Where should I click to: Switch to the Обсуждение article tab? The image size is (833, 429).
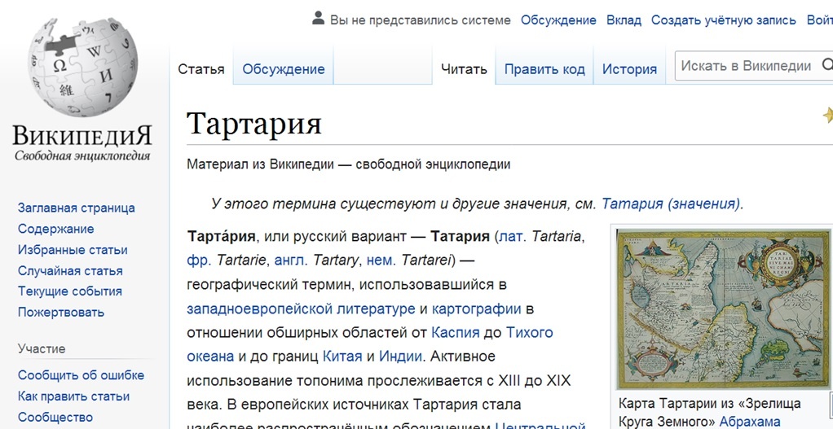click(283, 69)
